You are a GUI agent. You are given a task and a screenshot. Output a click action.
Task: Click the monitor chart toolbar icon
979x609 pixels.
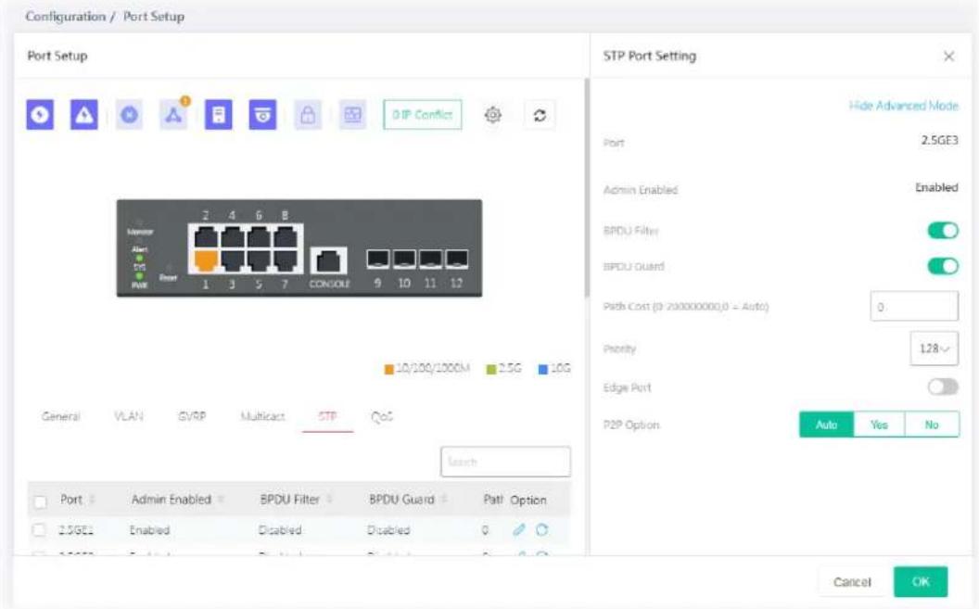pyautogui.click(x=353, y=115)
